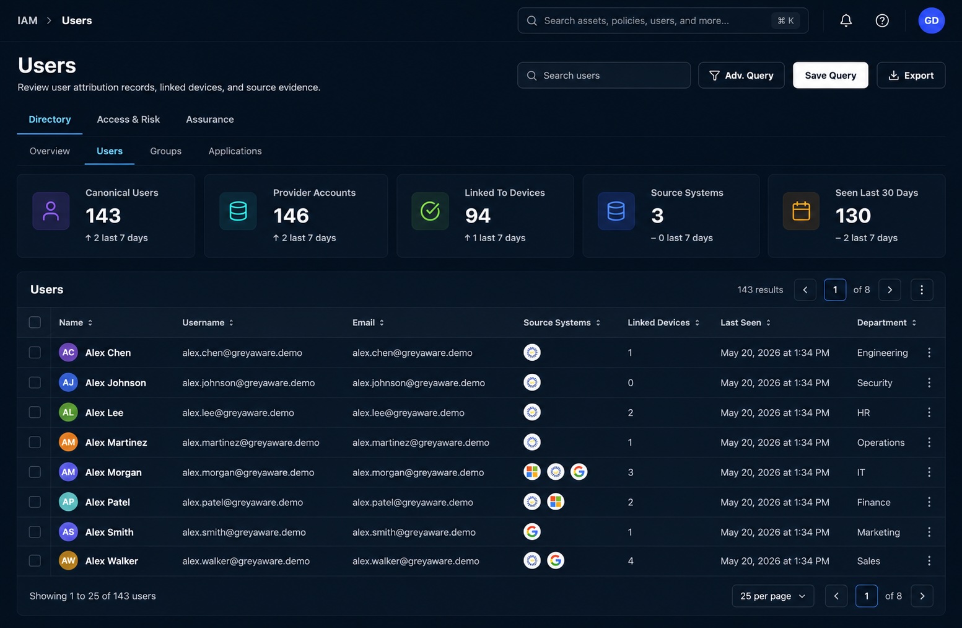This screenshot has width=962, height=628.
Task: Click the Microsoft source icon for Alex Patel
Action: tap(556, 502)
